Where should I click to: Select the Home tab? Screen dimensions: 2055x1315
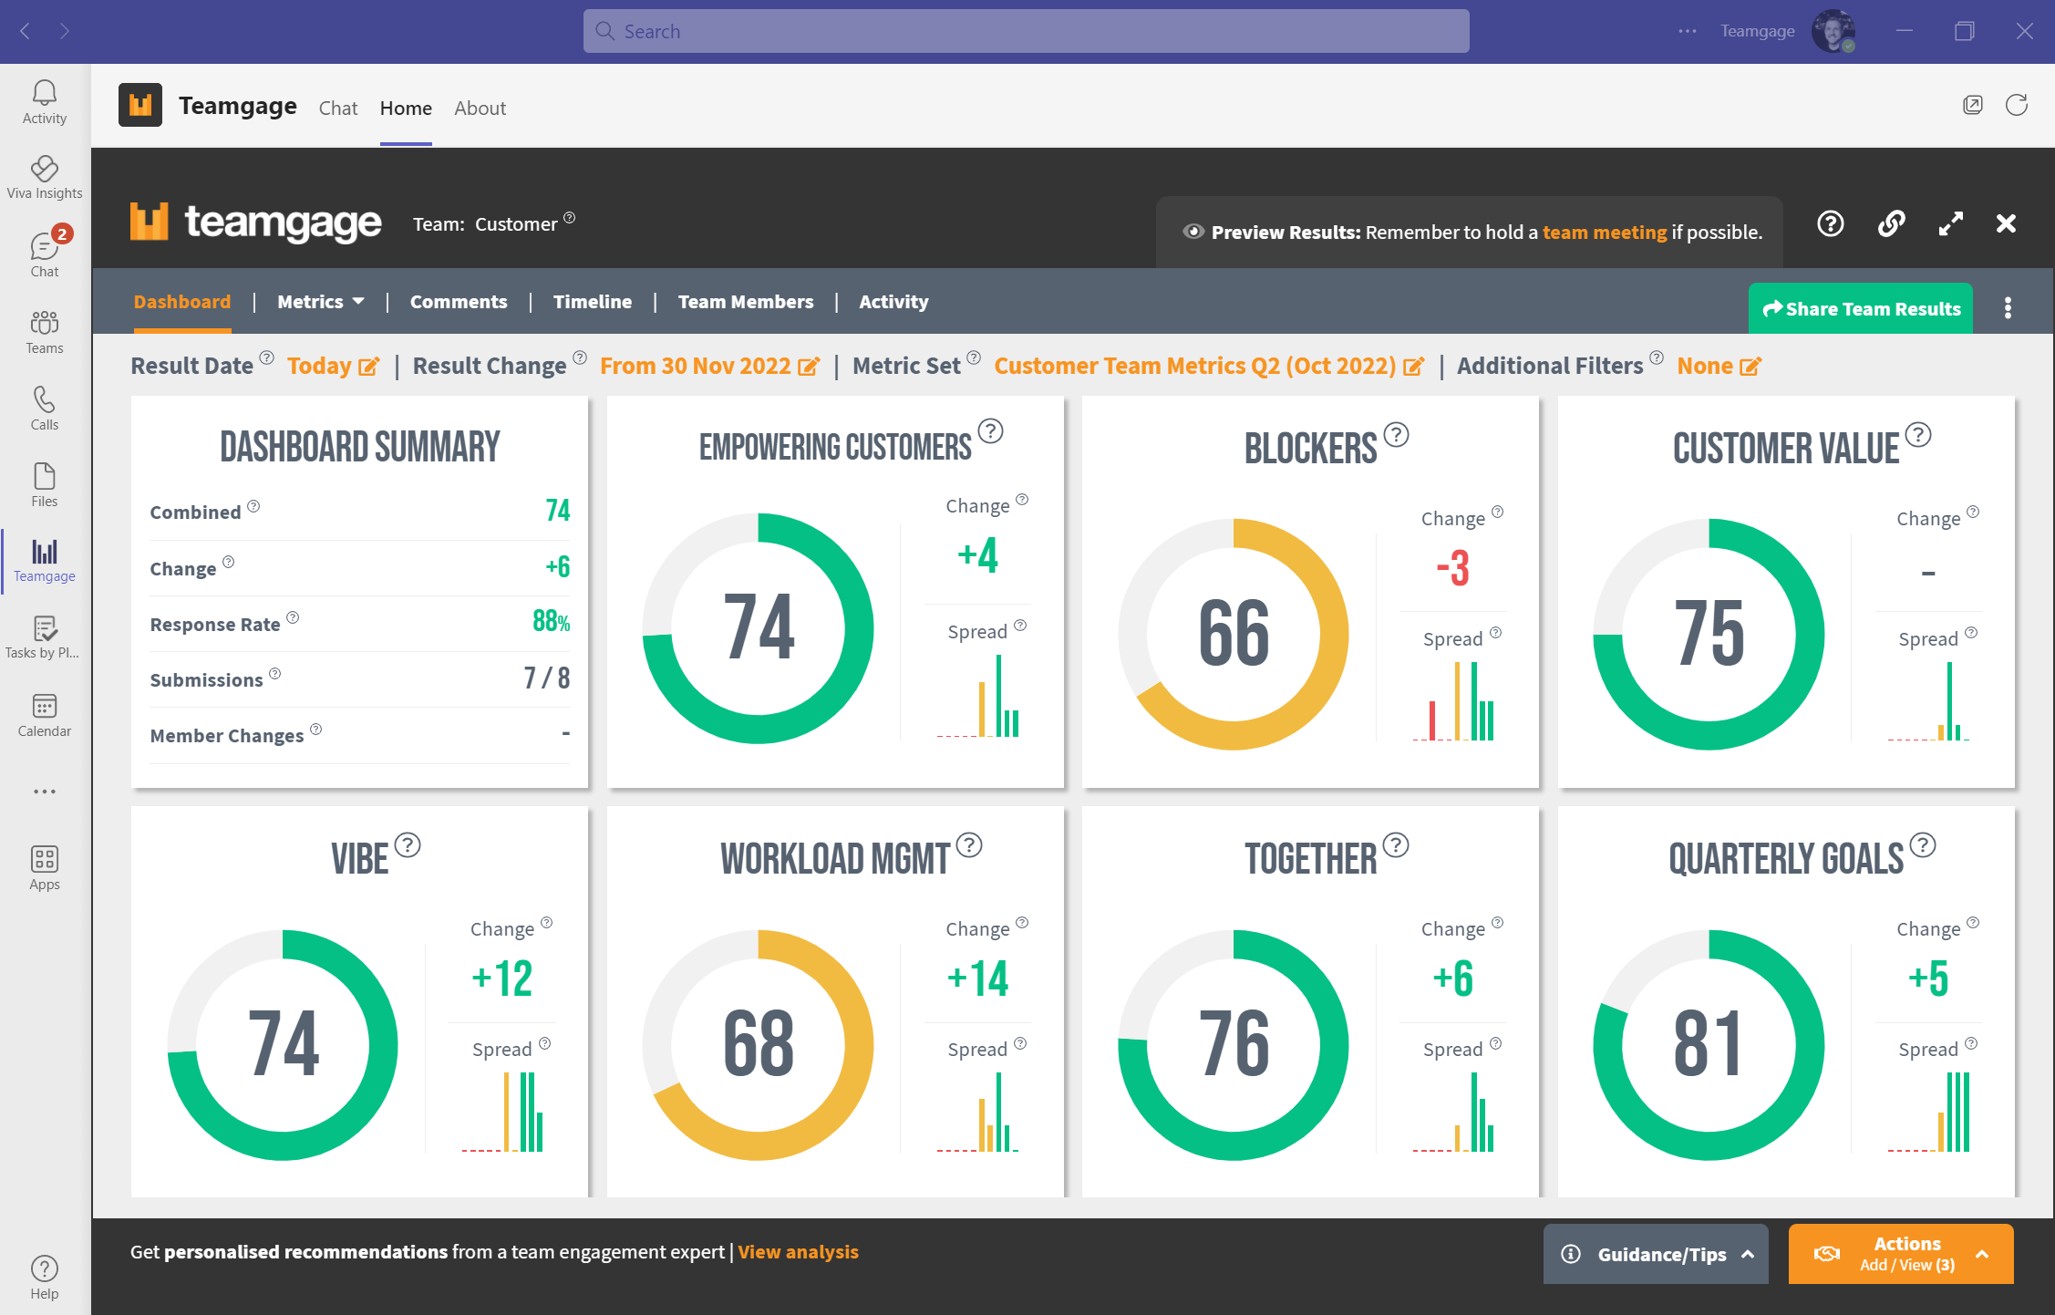[x=406, y=108]
